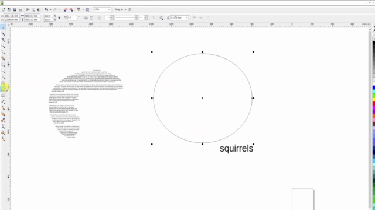Image resolution: width=375 pixels, height=210 pixels.
Task: Pick the black swatch in palette
Action: [x=374, y=43]
